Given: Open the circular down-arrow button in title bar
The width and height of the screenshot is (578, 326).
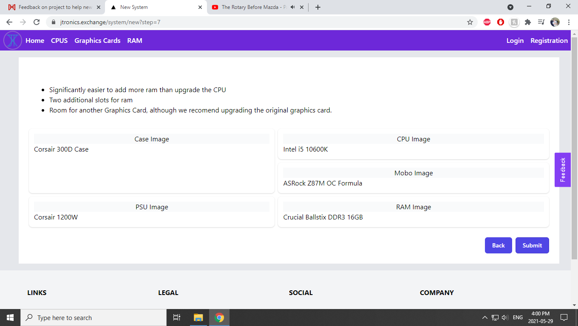Looking at the screenshot, I should pos(510,7).
